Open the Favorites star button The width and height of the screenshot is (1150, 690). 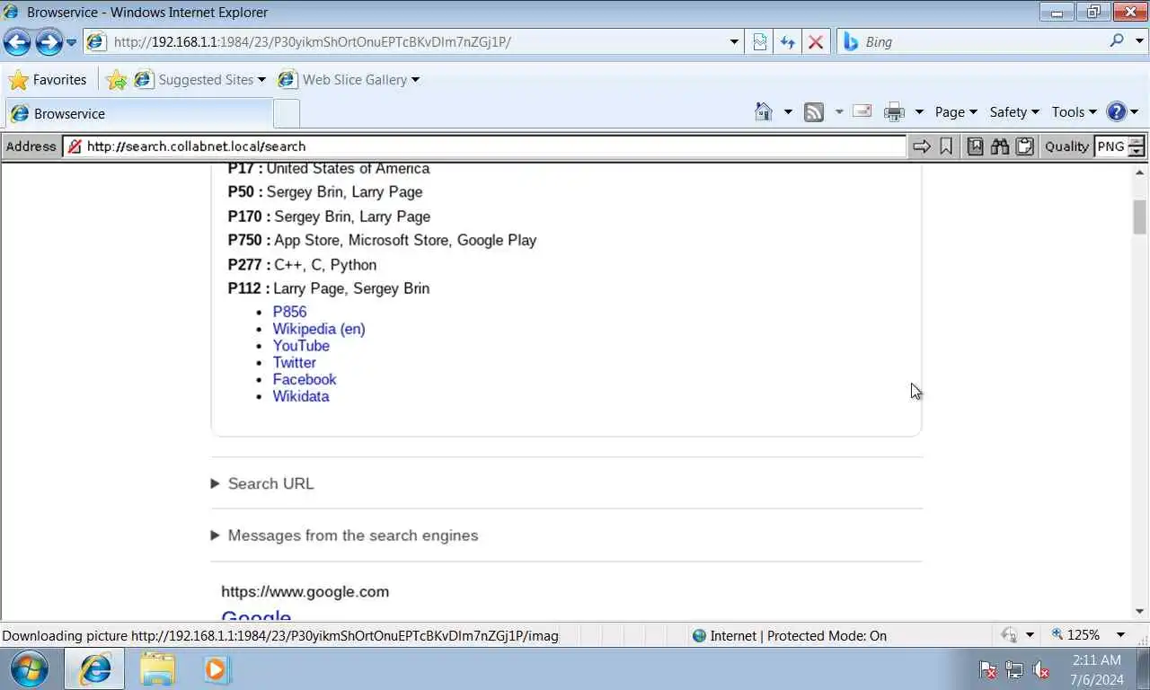point(48,80)
